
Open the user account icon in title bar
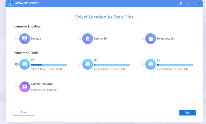click(181, 3)
